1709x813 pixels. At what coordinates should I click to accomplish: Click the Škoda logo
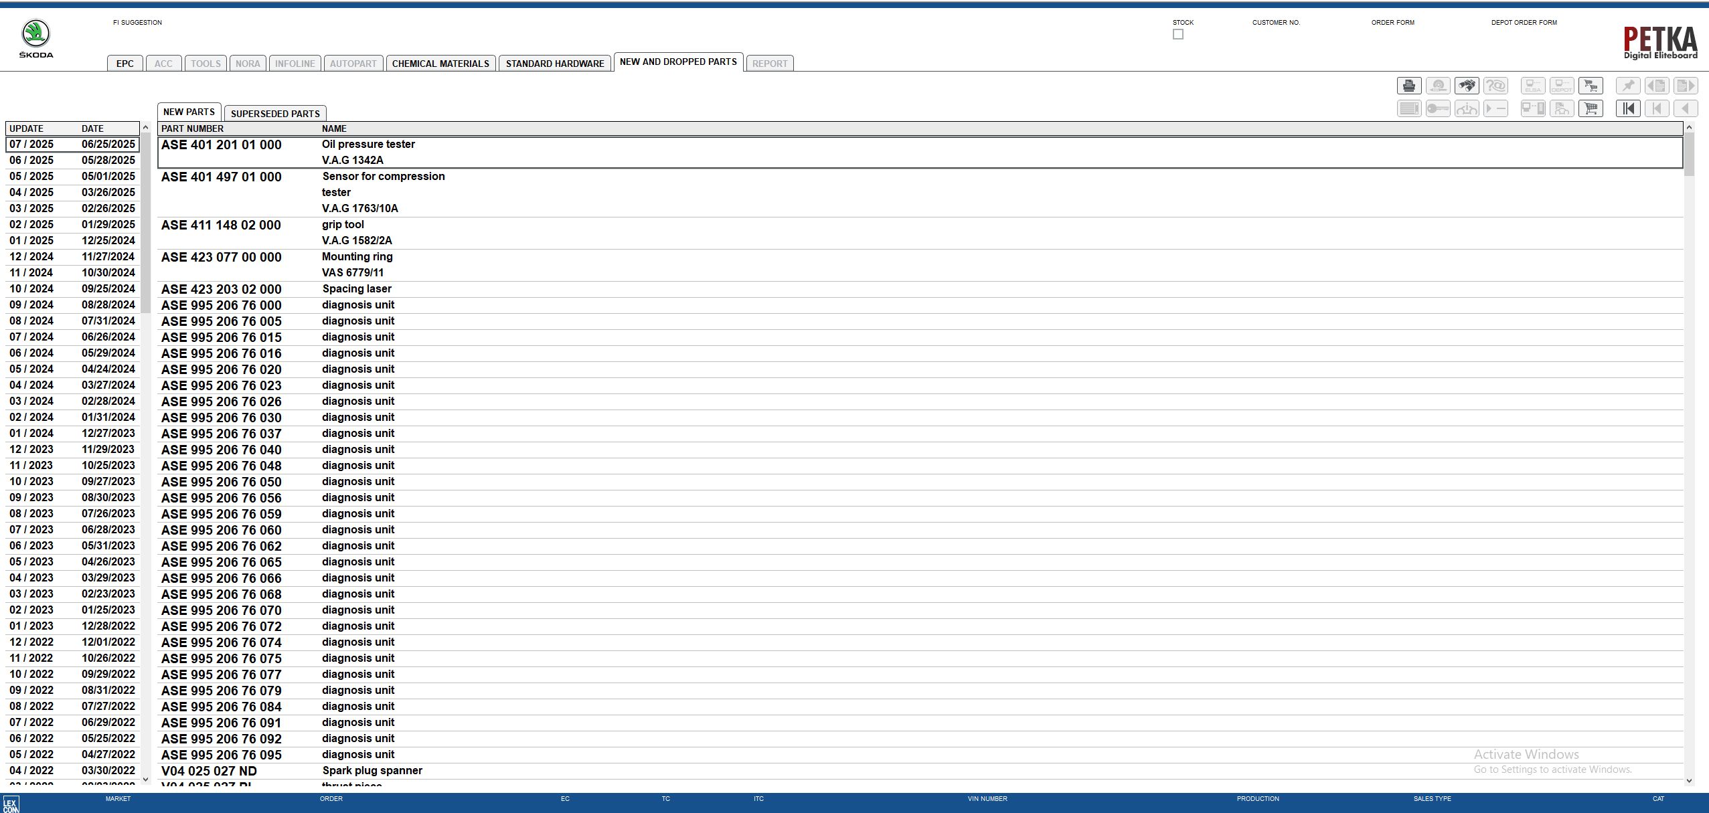(x=35, y=39)
